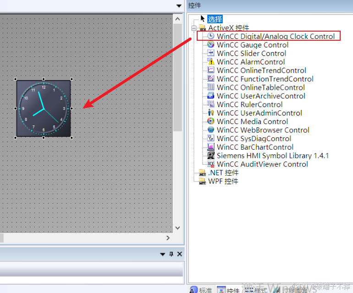Select the Siemens HMI Symbol Library icon
The height and width of the screenshot is (293, 353).
[211, 155]
